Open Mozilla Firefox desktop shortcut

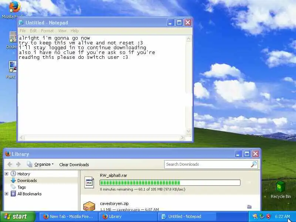[x=14, y=7]
